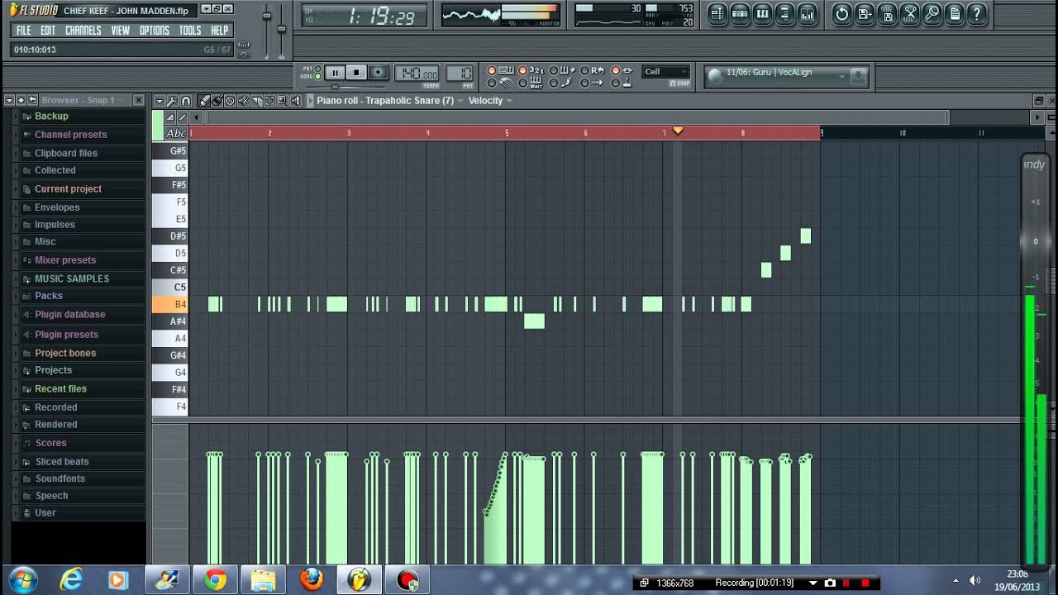Image resolution: width=1058 pixels, height=595 pixels.
Task: Click the transport Record button
Action: click(378, 73)
